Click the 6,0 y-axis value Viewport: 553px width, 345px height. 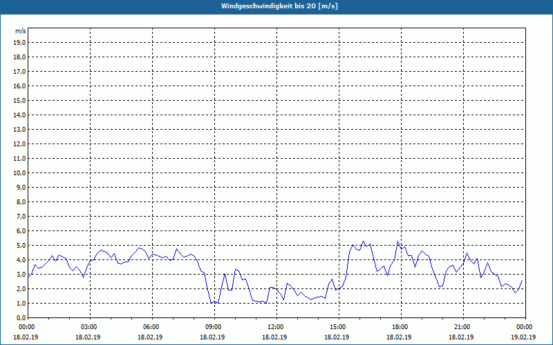[21, 231]
